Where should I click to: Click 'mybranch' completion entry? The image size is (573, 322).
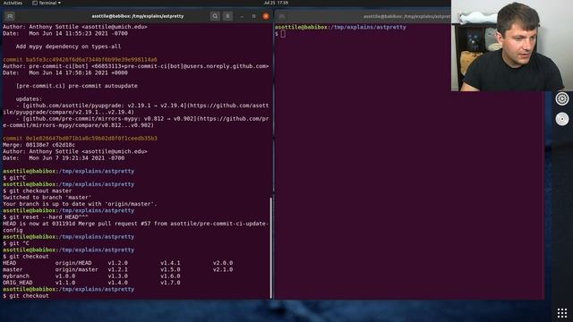coord(16,276)
